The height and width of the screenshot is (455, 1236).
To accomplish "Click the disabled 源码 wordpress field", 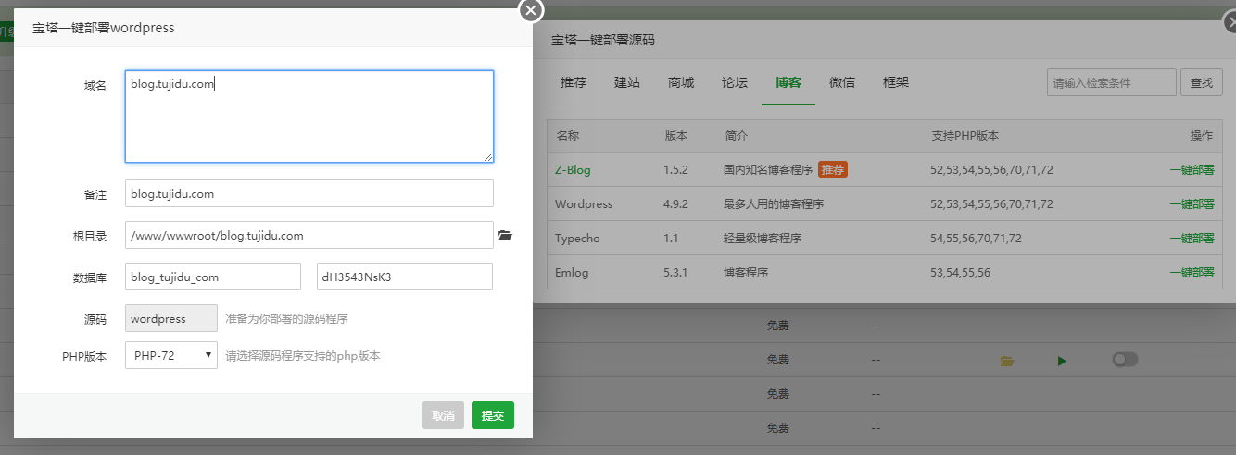I will [x=171, y=318].
